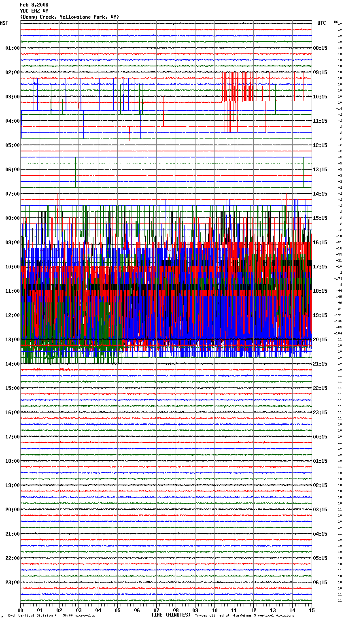The height and width of the screenshot is (621, 344).
Task: Select the 11:00 MST time label
Action: (x=13, y=291)
